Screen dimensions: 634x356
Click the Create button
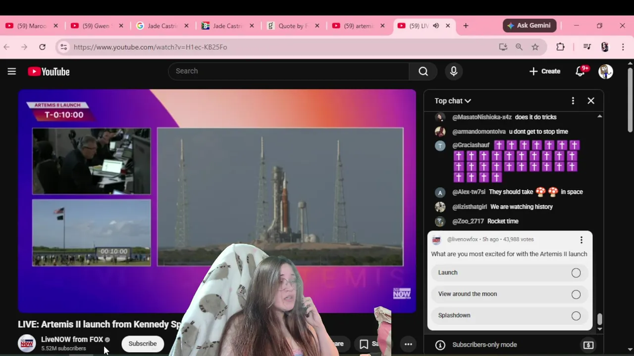click(x=544, y=72)
